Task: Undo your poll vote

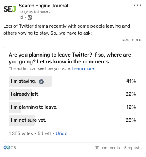Action: click(x=62, y=133)
